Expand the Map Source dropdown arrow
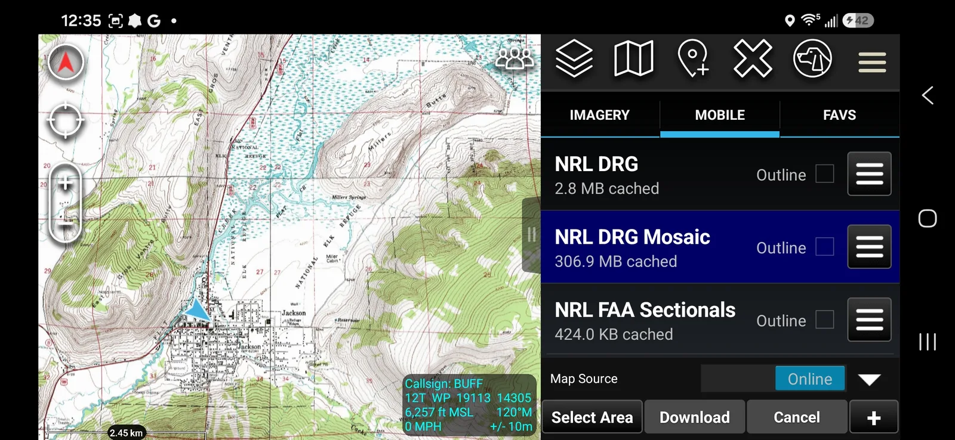The width and height of the screenshot is (955, 440). coord(869,380)
